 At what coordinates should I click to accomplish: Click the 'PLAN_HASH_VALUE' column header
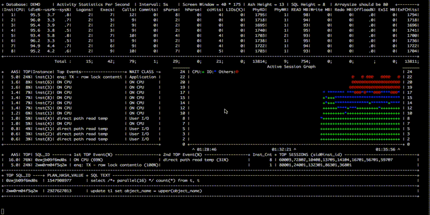pyautogui.click(x=65, y=175)
